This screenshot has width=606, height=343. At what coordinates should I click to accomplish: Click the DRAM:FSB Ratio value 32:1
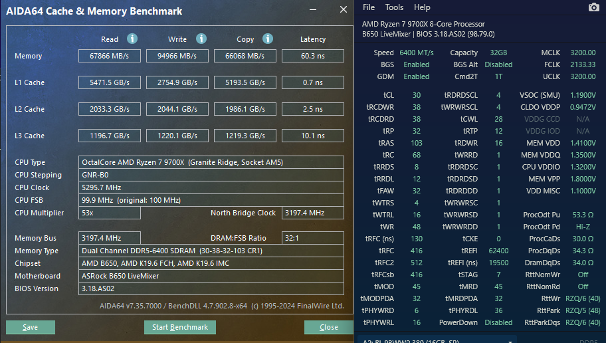pyautogui.click(x=313, y=238)
